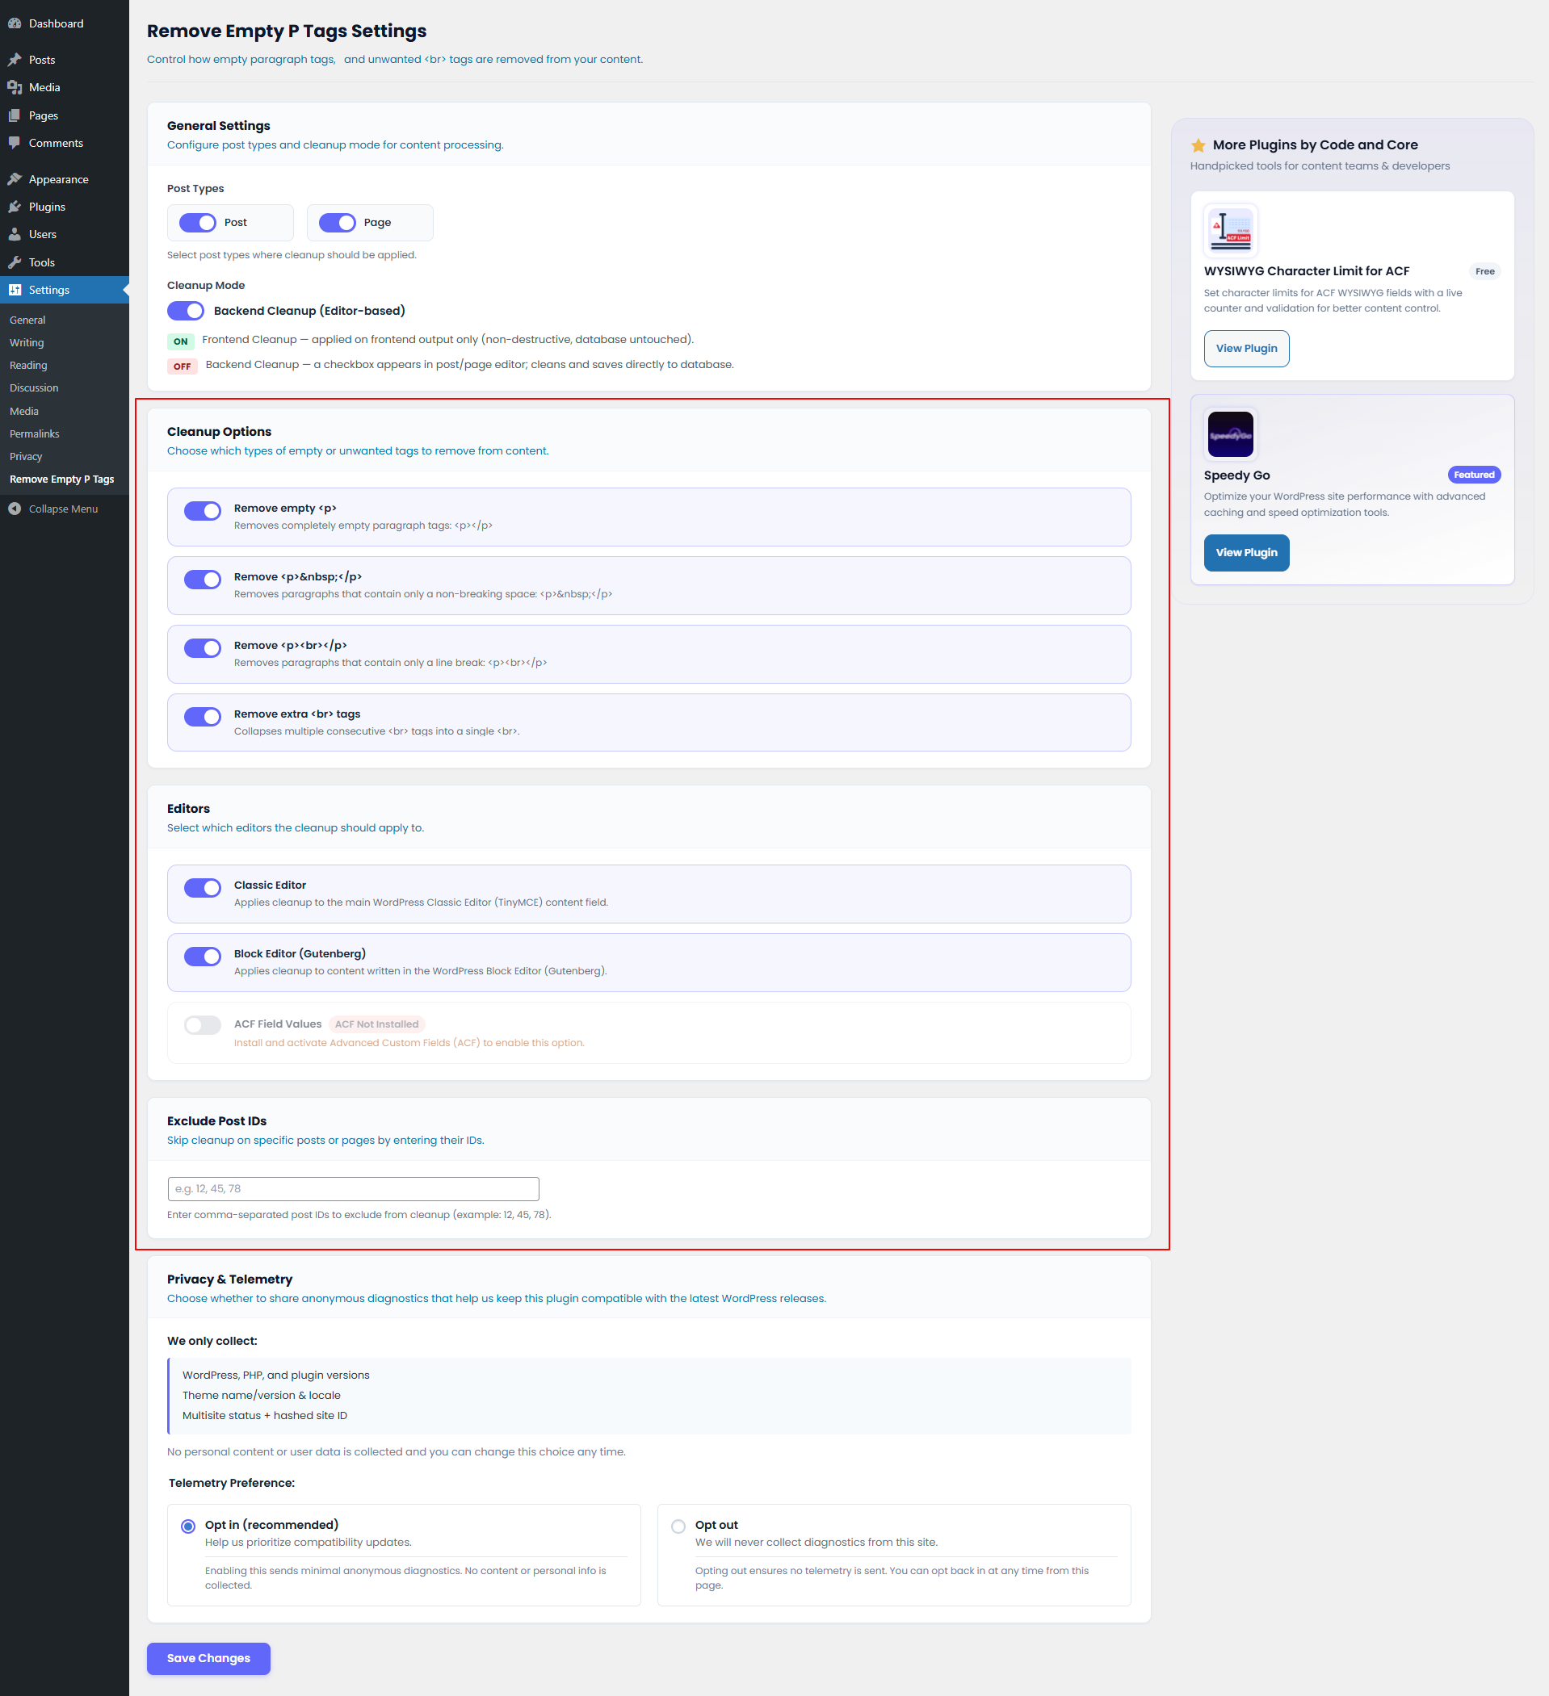Click the Free badge on WYSIWYG plugin

(1484, 272)
